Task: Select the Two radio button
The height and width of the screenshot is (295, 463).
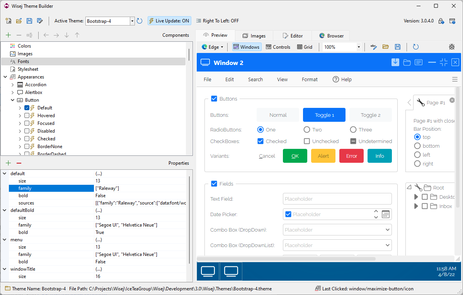Action: pos(307,130)
